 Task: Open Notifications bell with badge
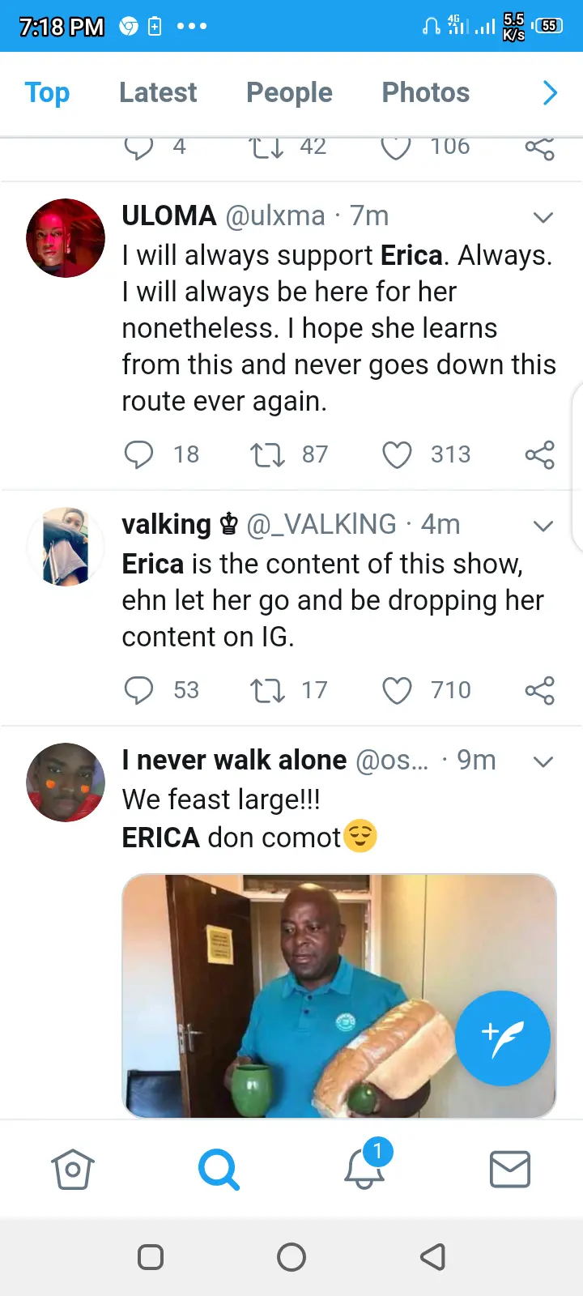[364, 1170]
